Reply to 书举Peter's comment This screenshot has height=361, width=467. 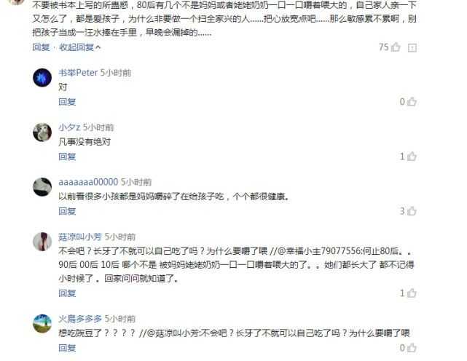pyautogui.click(x=67, y=102)
